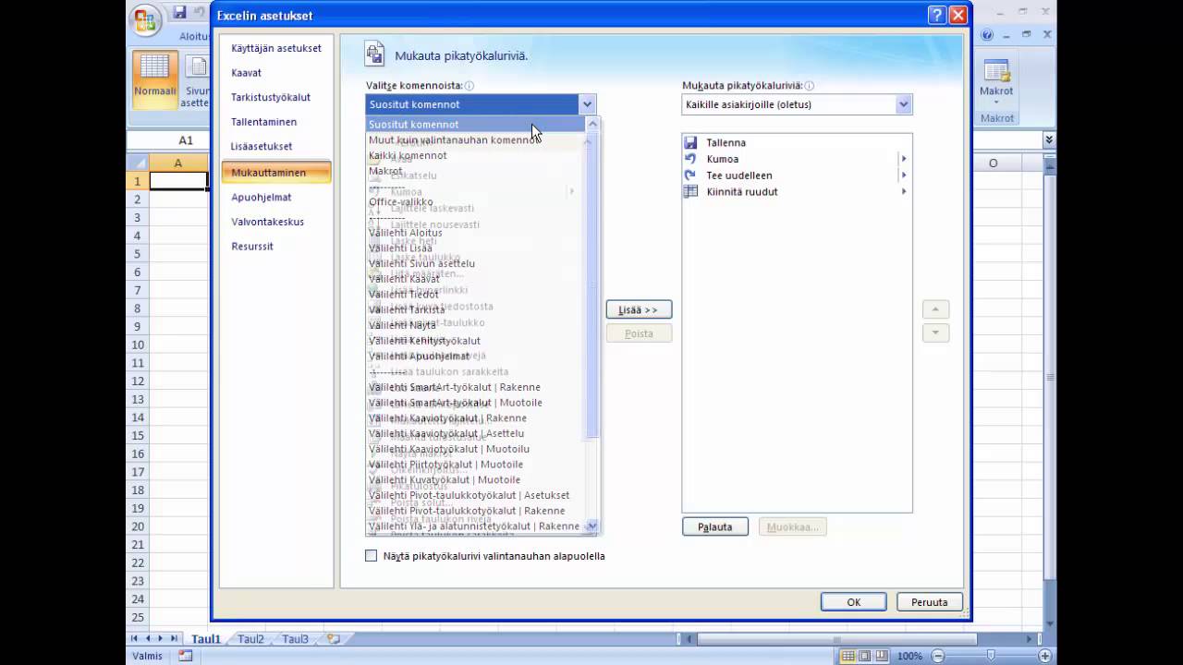Click Excel help icon in ribbon corner
The height and width of the screenshot is (665, 1183).
[987, 35]
